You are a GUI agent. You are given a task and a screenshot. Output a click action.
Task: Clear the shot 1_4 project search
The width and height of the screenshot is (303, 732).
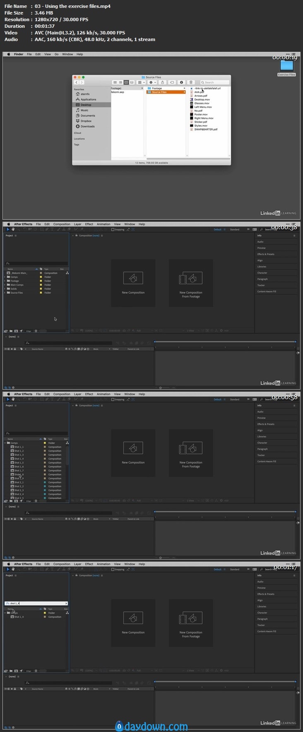(x=66, y=604)
